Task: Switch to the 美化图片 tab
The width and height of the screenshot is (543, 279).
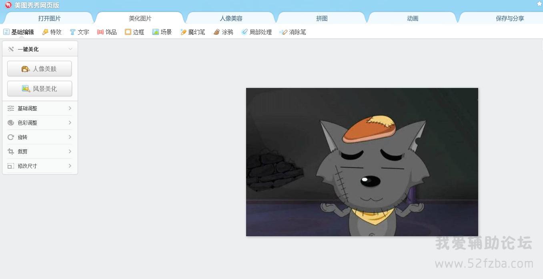Action: coord(140,18)
